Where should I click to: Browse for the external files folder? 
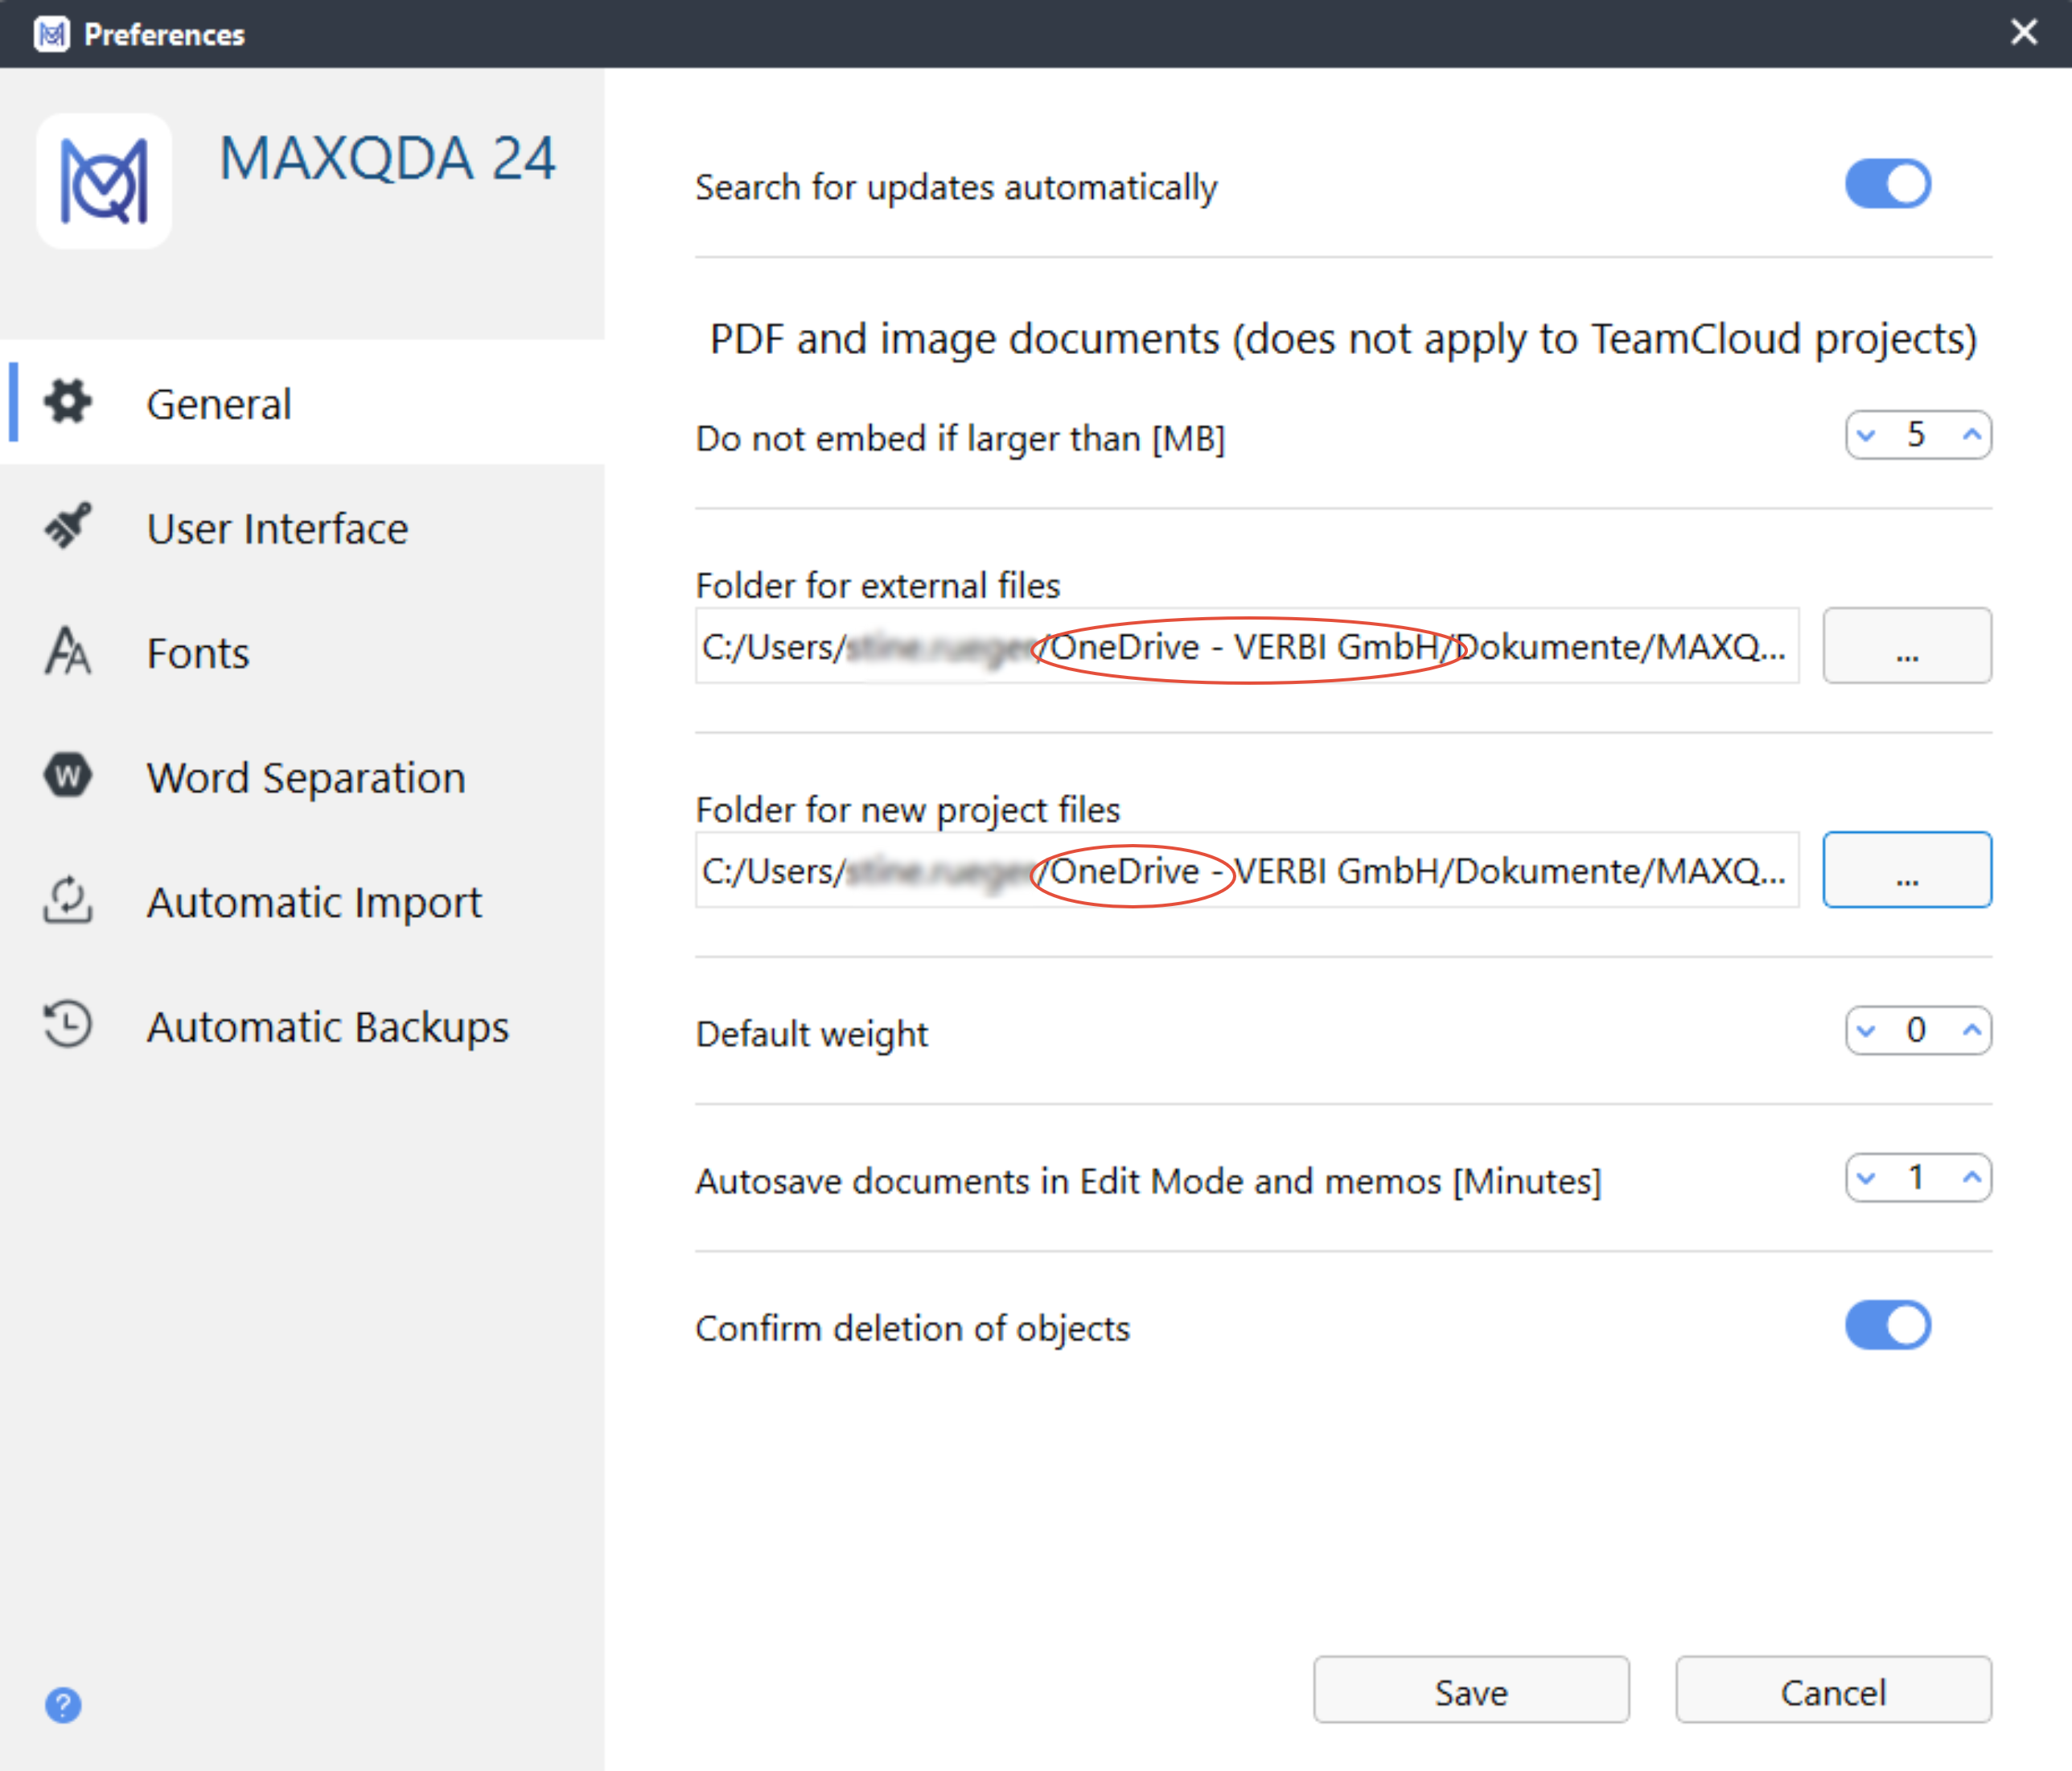pos(1907,646)
